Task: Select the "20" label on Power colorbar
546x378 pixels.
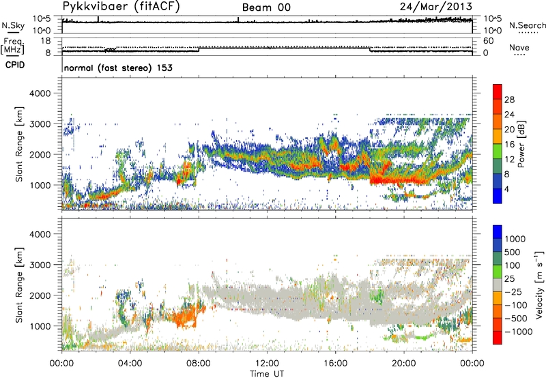Action: click(509, 130)
